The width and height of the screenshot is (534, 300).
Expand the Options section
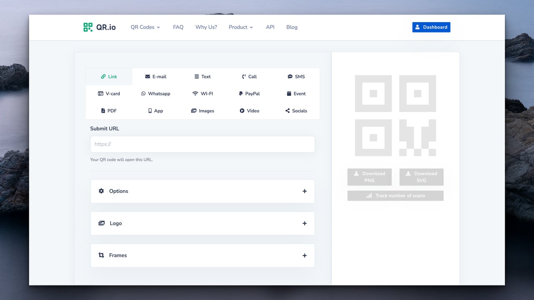[202, 191]
